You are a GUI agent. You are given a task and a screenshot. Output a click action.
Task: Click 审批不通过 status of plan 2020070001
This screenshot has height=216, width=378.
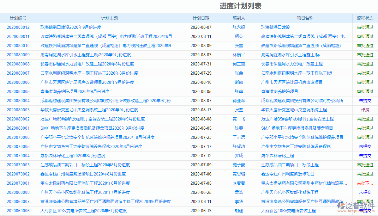coord(365,183)
